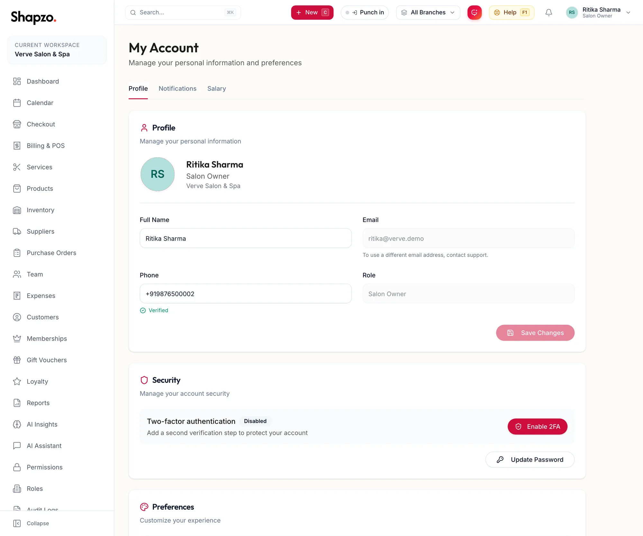Open Memberships via the crown icon
643x536 pixels.
click(17, 339)
